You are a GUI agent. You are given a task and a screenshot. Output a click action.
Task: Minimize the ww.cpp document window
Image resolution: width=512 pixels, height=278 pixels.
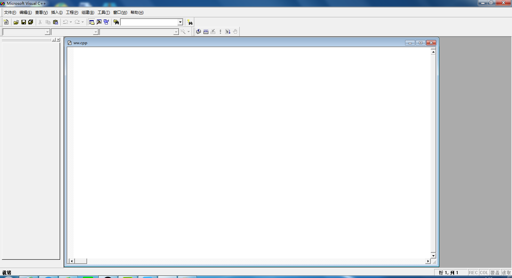tap(410, 43)
